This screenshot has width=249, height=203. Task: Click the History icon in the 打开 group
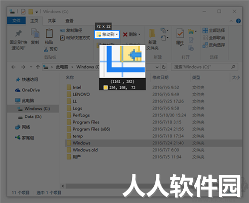click(191, 48)
